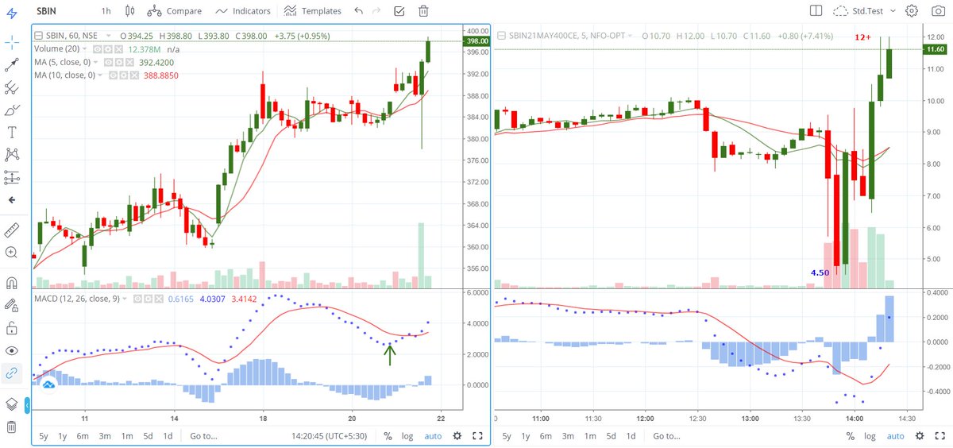Select the zoom-in magnifier tool
953x448 pixels.
[11, 253]
